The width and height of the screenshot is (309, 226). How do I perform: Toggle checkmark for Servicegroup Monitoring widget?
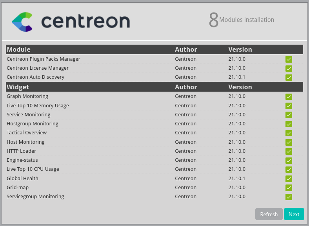click(289, 197)
